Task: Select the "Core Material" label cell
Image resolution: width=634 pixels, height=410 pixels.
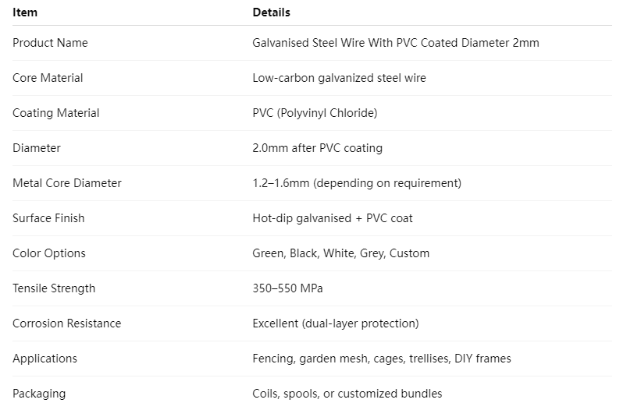Action: point(48,78)
